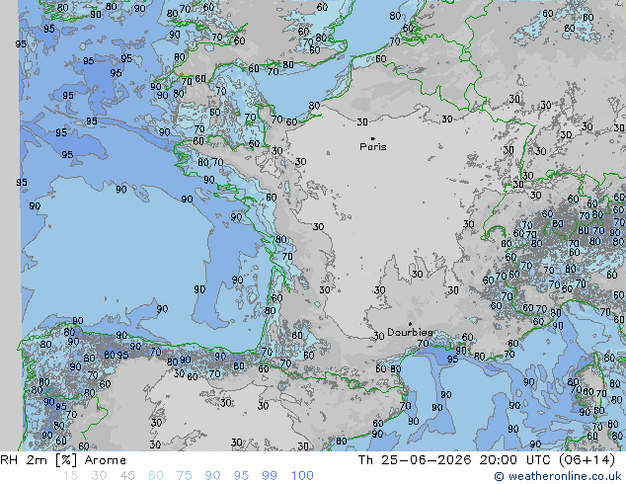Click the dot marker above Dourbies label
Image resolution: width=626 pixels, height=484 pixels.
pos(410,324)
